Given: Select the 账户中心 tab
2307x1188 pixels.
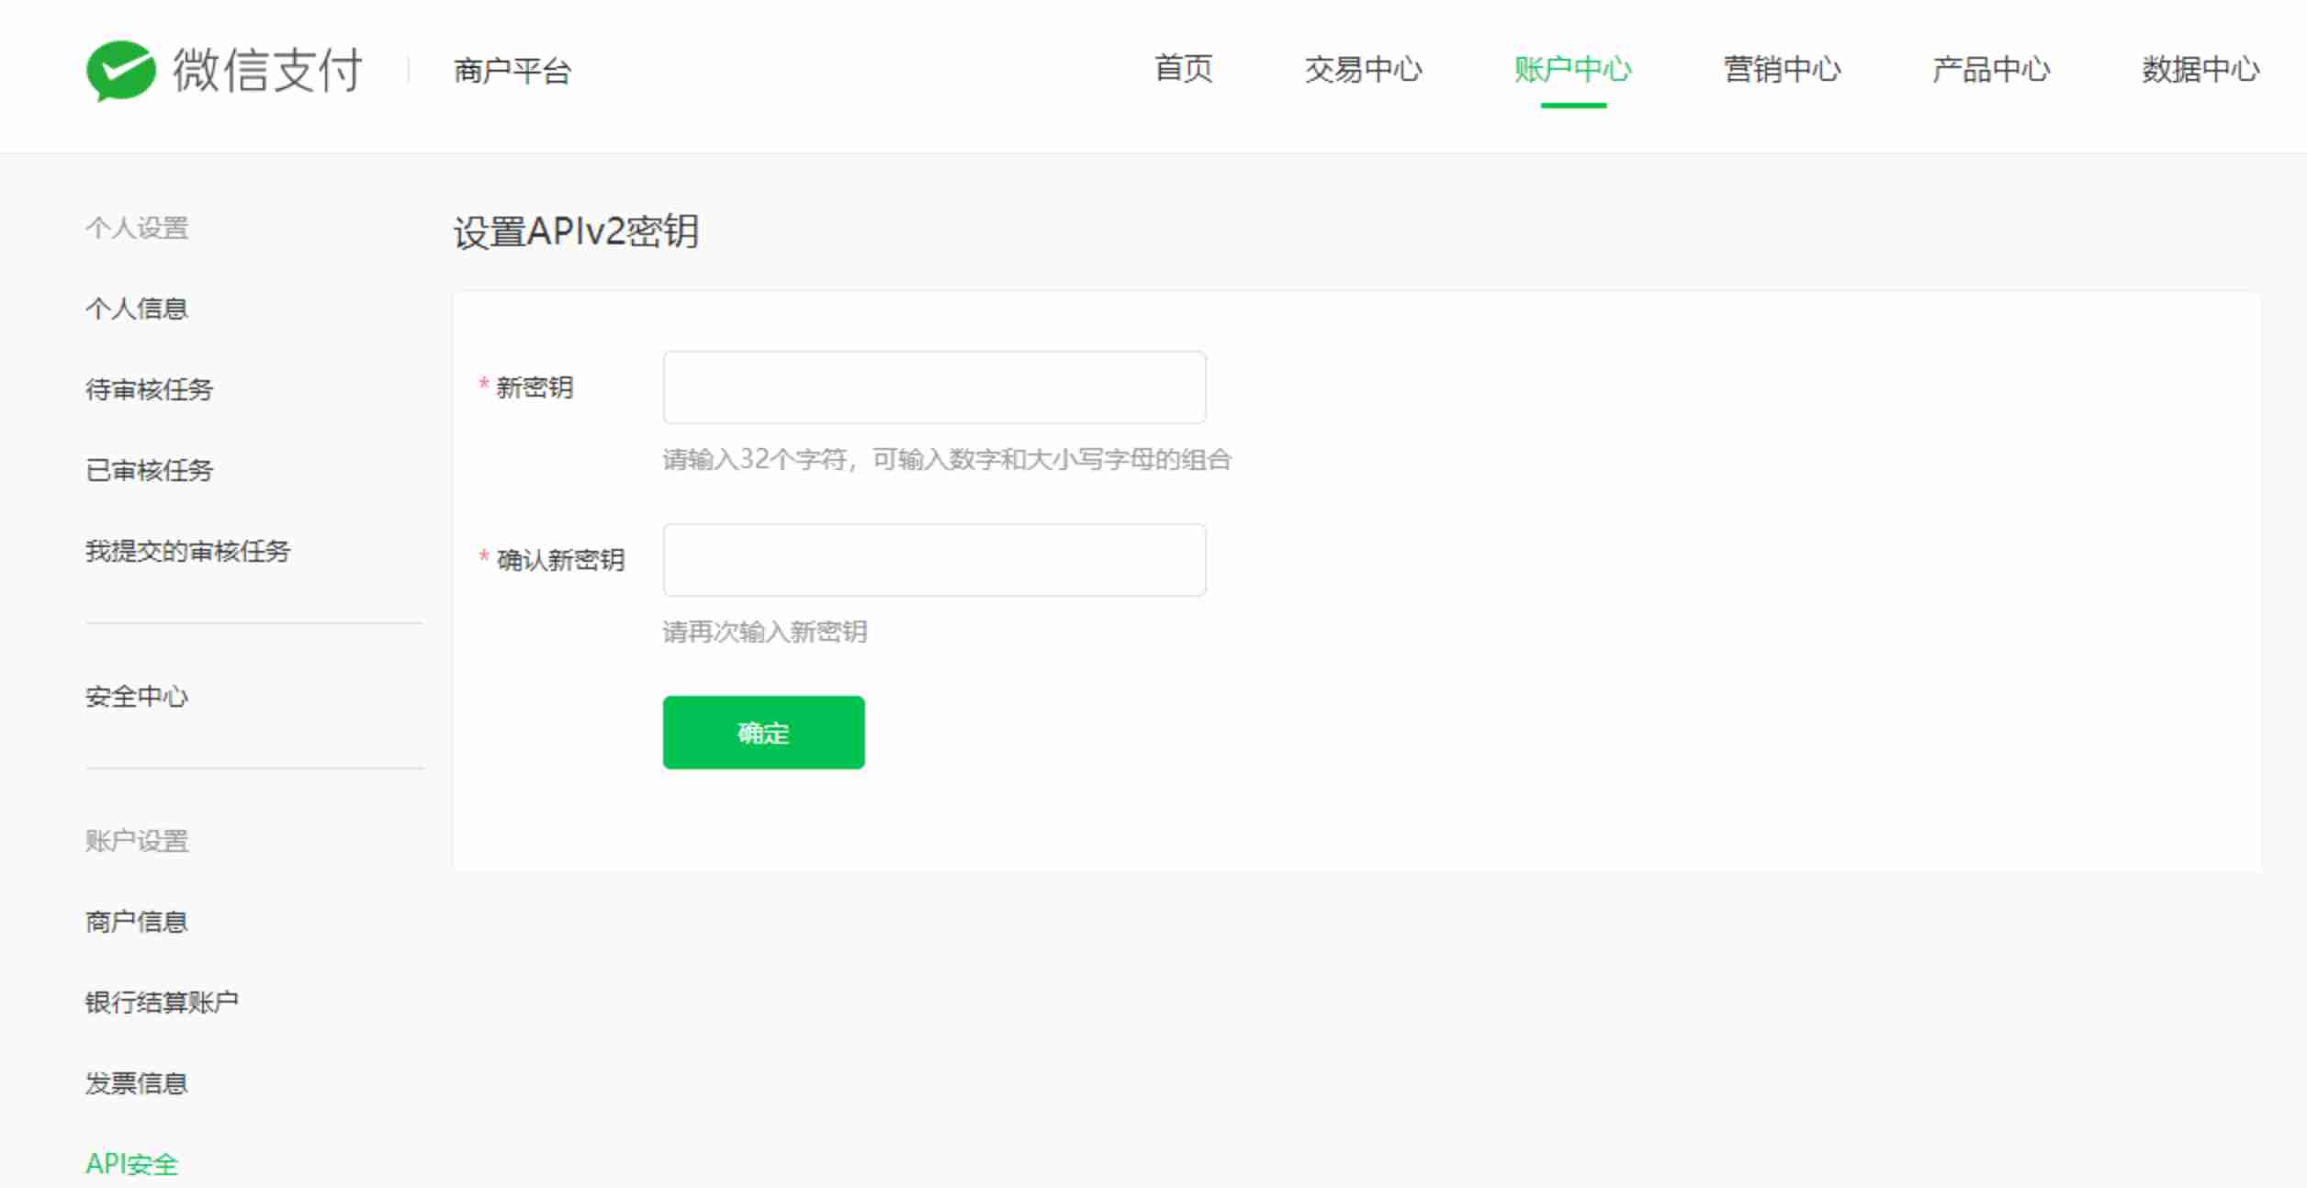Looking at the screenshot, I should click(x=1572, y=70).
